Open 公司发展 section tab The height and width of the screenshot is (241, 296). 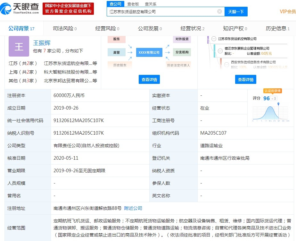(x=150, y=28)
